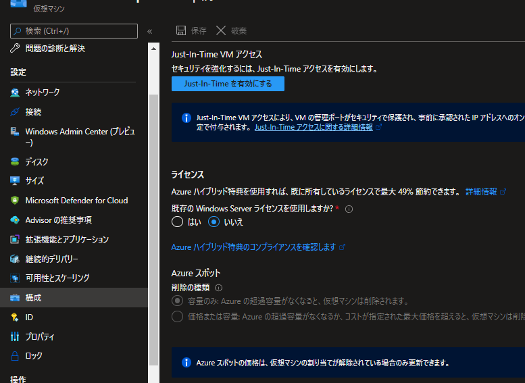The width and height of the screenshot is (525, 383).
Task: Collapse the sidebar with double chevron
Action: [x=150, y=32]
